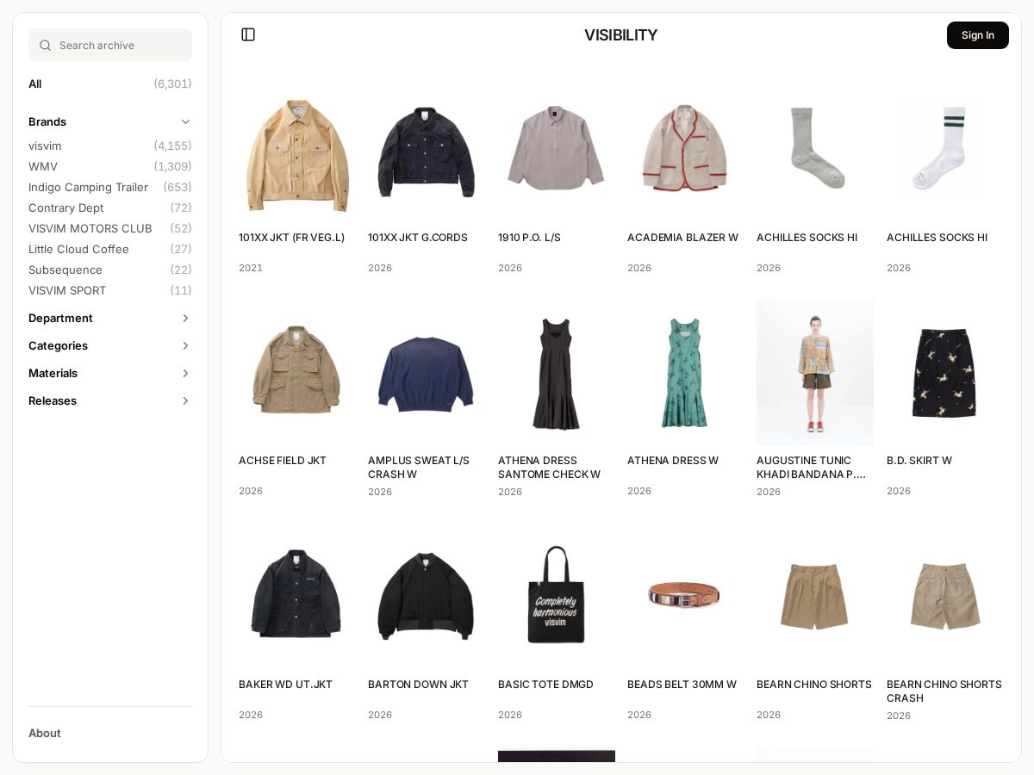Viewport: 1034px width, 775px height.
Task: Click the BEARN CHINO SHORTS CRASH title
Action: click(x=944, y=691)
